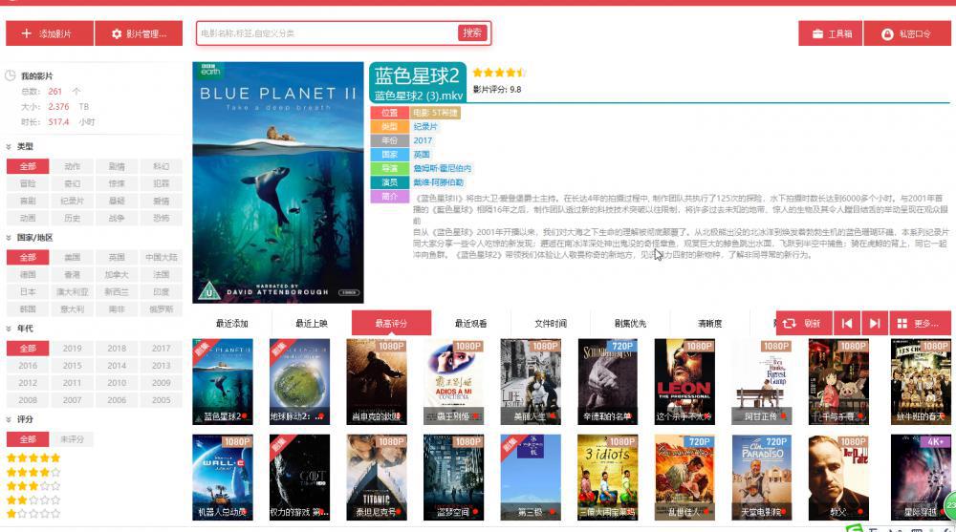Screen dimensions: 956x532
Task: Select 日本 country filter
Action: click(28, 292)
